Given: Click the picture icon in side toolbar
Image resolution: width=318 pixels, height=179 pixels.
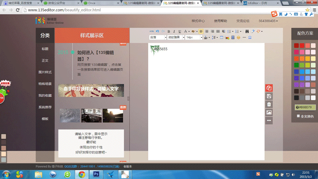Looking at the screenshot, I should (269, 113).
